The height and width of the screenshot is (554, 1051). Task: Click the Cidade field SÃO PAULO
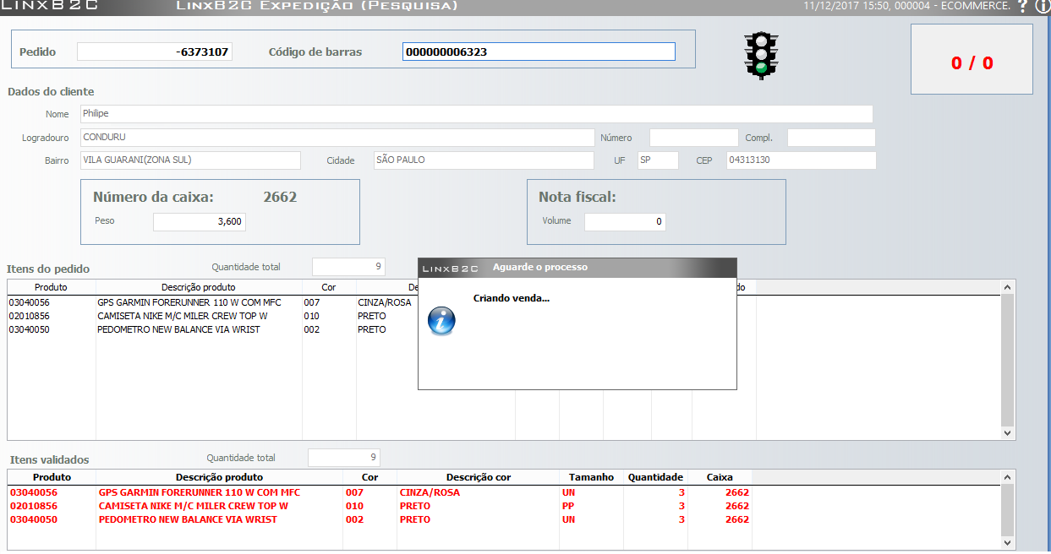[484, 160]
